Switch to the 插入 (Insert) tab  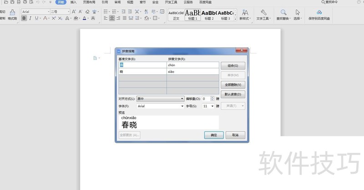pos(73,2)
